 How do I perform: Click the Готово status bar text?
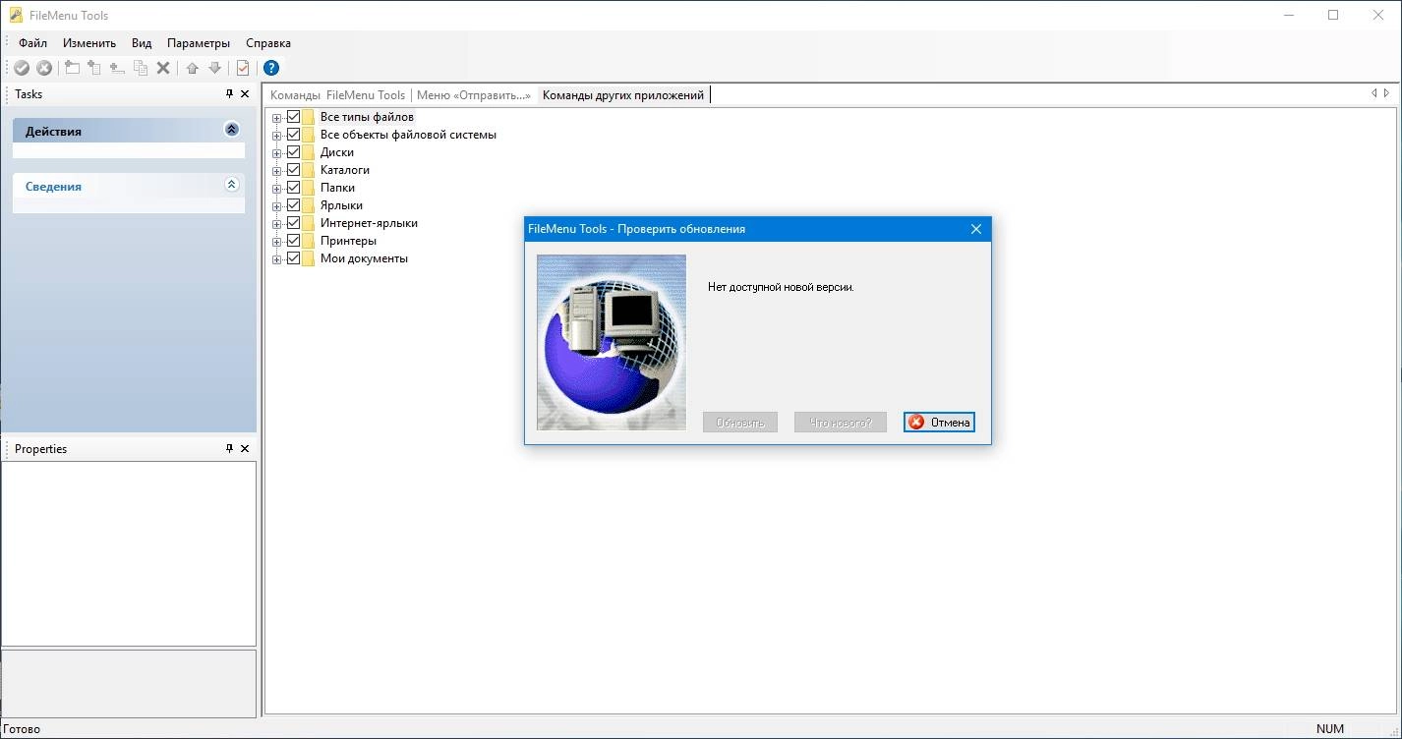pos(22,730)
